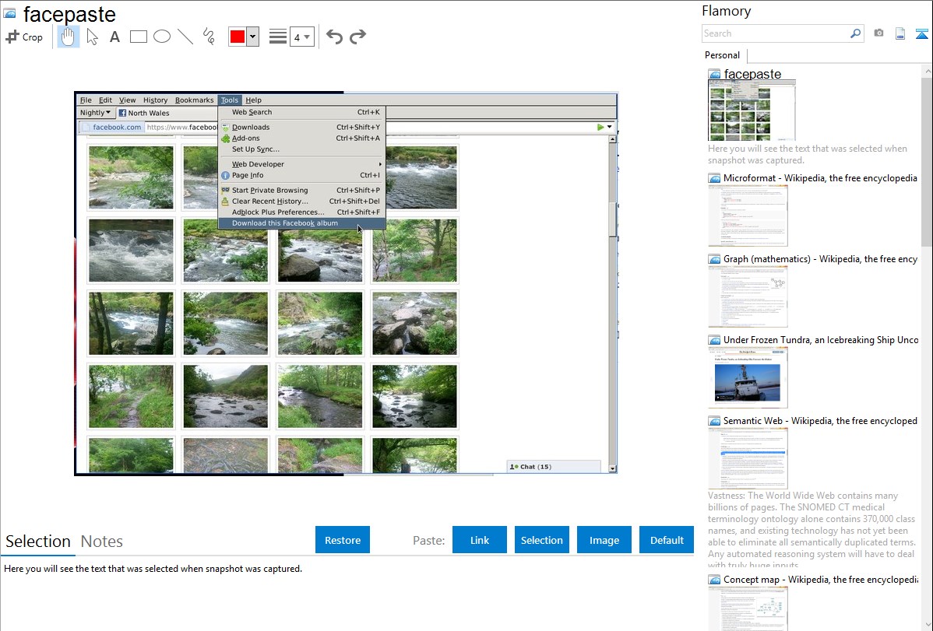Choose the straight line tool
Viewport: 933px width, 631px height.
point(185,37)
